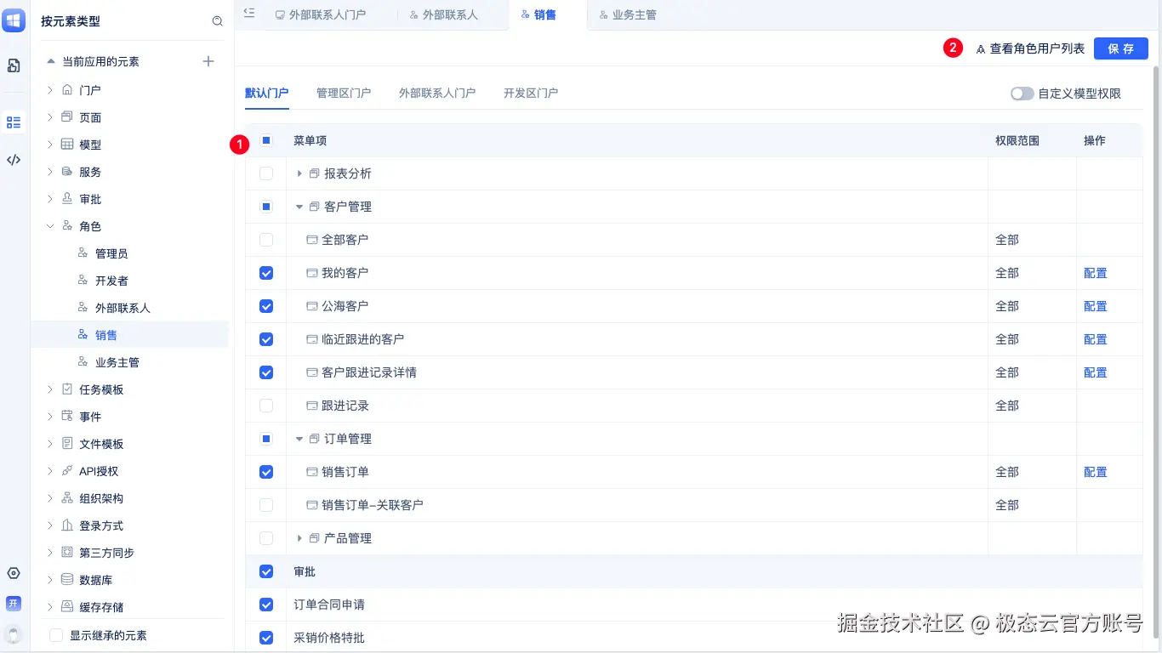Collapse the 订单管理 menu group triangle
The image size is (1162, 653).
pyautogui.click(x=299, y=439)
